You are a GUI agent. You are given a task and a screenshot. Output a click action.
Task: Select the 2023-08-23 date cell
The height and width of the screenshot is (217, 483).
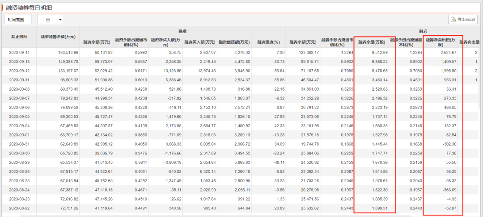click(19, 199)
